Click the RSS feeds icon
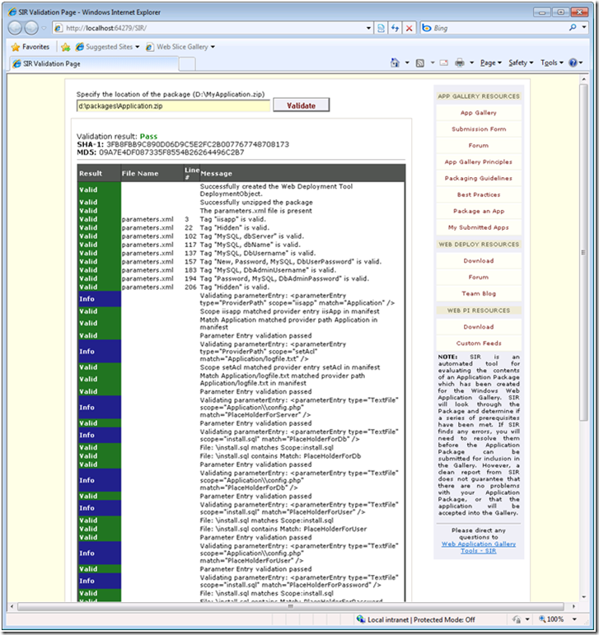 pos(420,63)
